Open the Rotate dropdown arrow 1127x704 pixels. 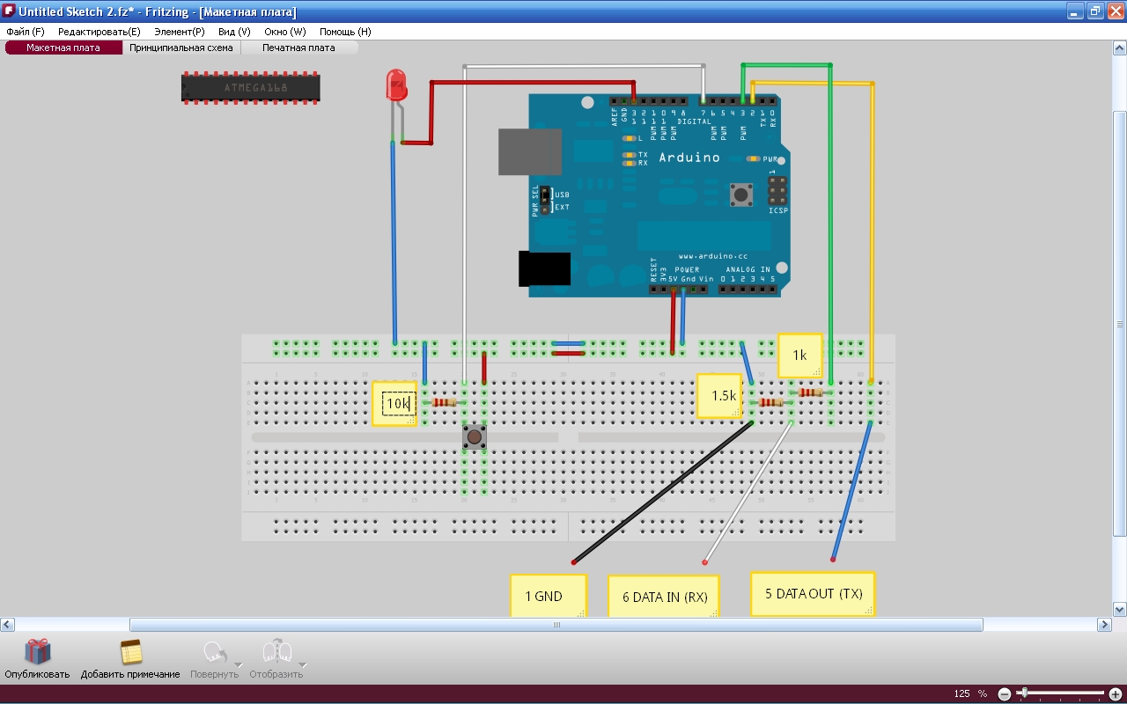click(238, 664)
